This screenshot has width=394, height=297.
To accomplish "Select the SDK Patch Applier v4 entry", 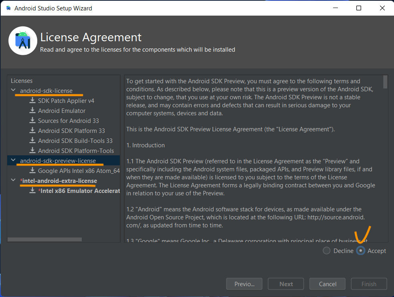I will (x=66, y=101).
